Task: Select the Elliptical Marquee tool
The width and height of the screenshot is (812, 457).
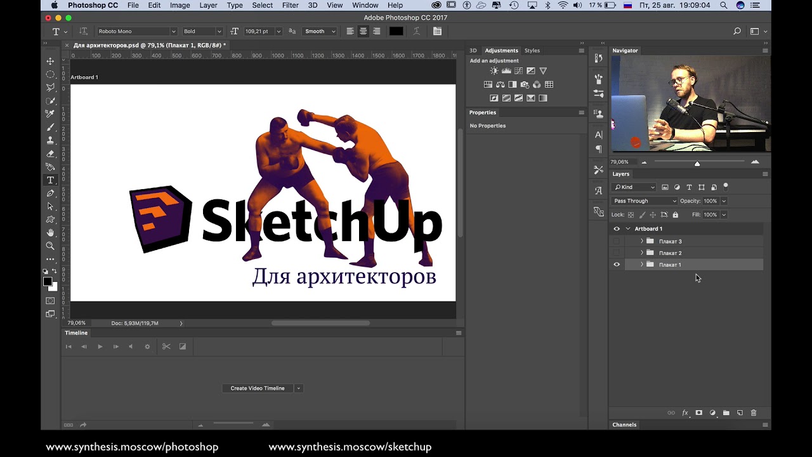Action: point(50,74)
